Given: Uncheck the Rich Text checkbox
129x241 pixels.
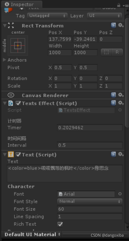Looking at the screenshot, I should pos(60,224).
